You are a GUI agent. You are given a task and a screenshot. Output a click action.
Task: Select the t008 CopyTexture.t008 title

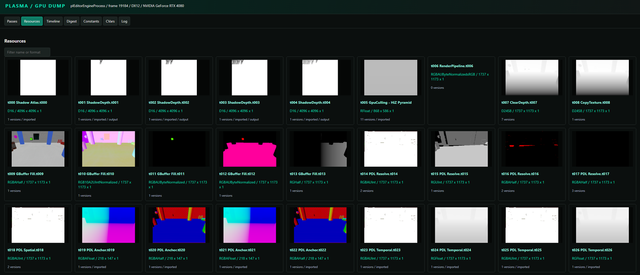click(x=591, y=102)
